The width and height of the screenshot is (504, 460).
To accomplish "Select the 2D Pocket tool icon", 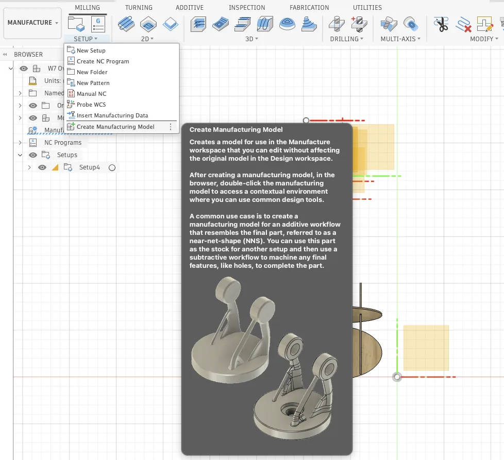I will 148,24.
